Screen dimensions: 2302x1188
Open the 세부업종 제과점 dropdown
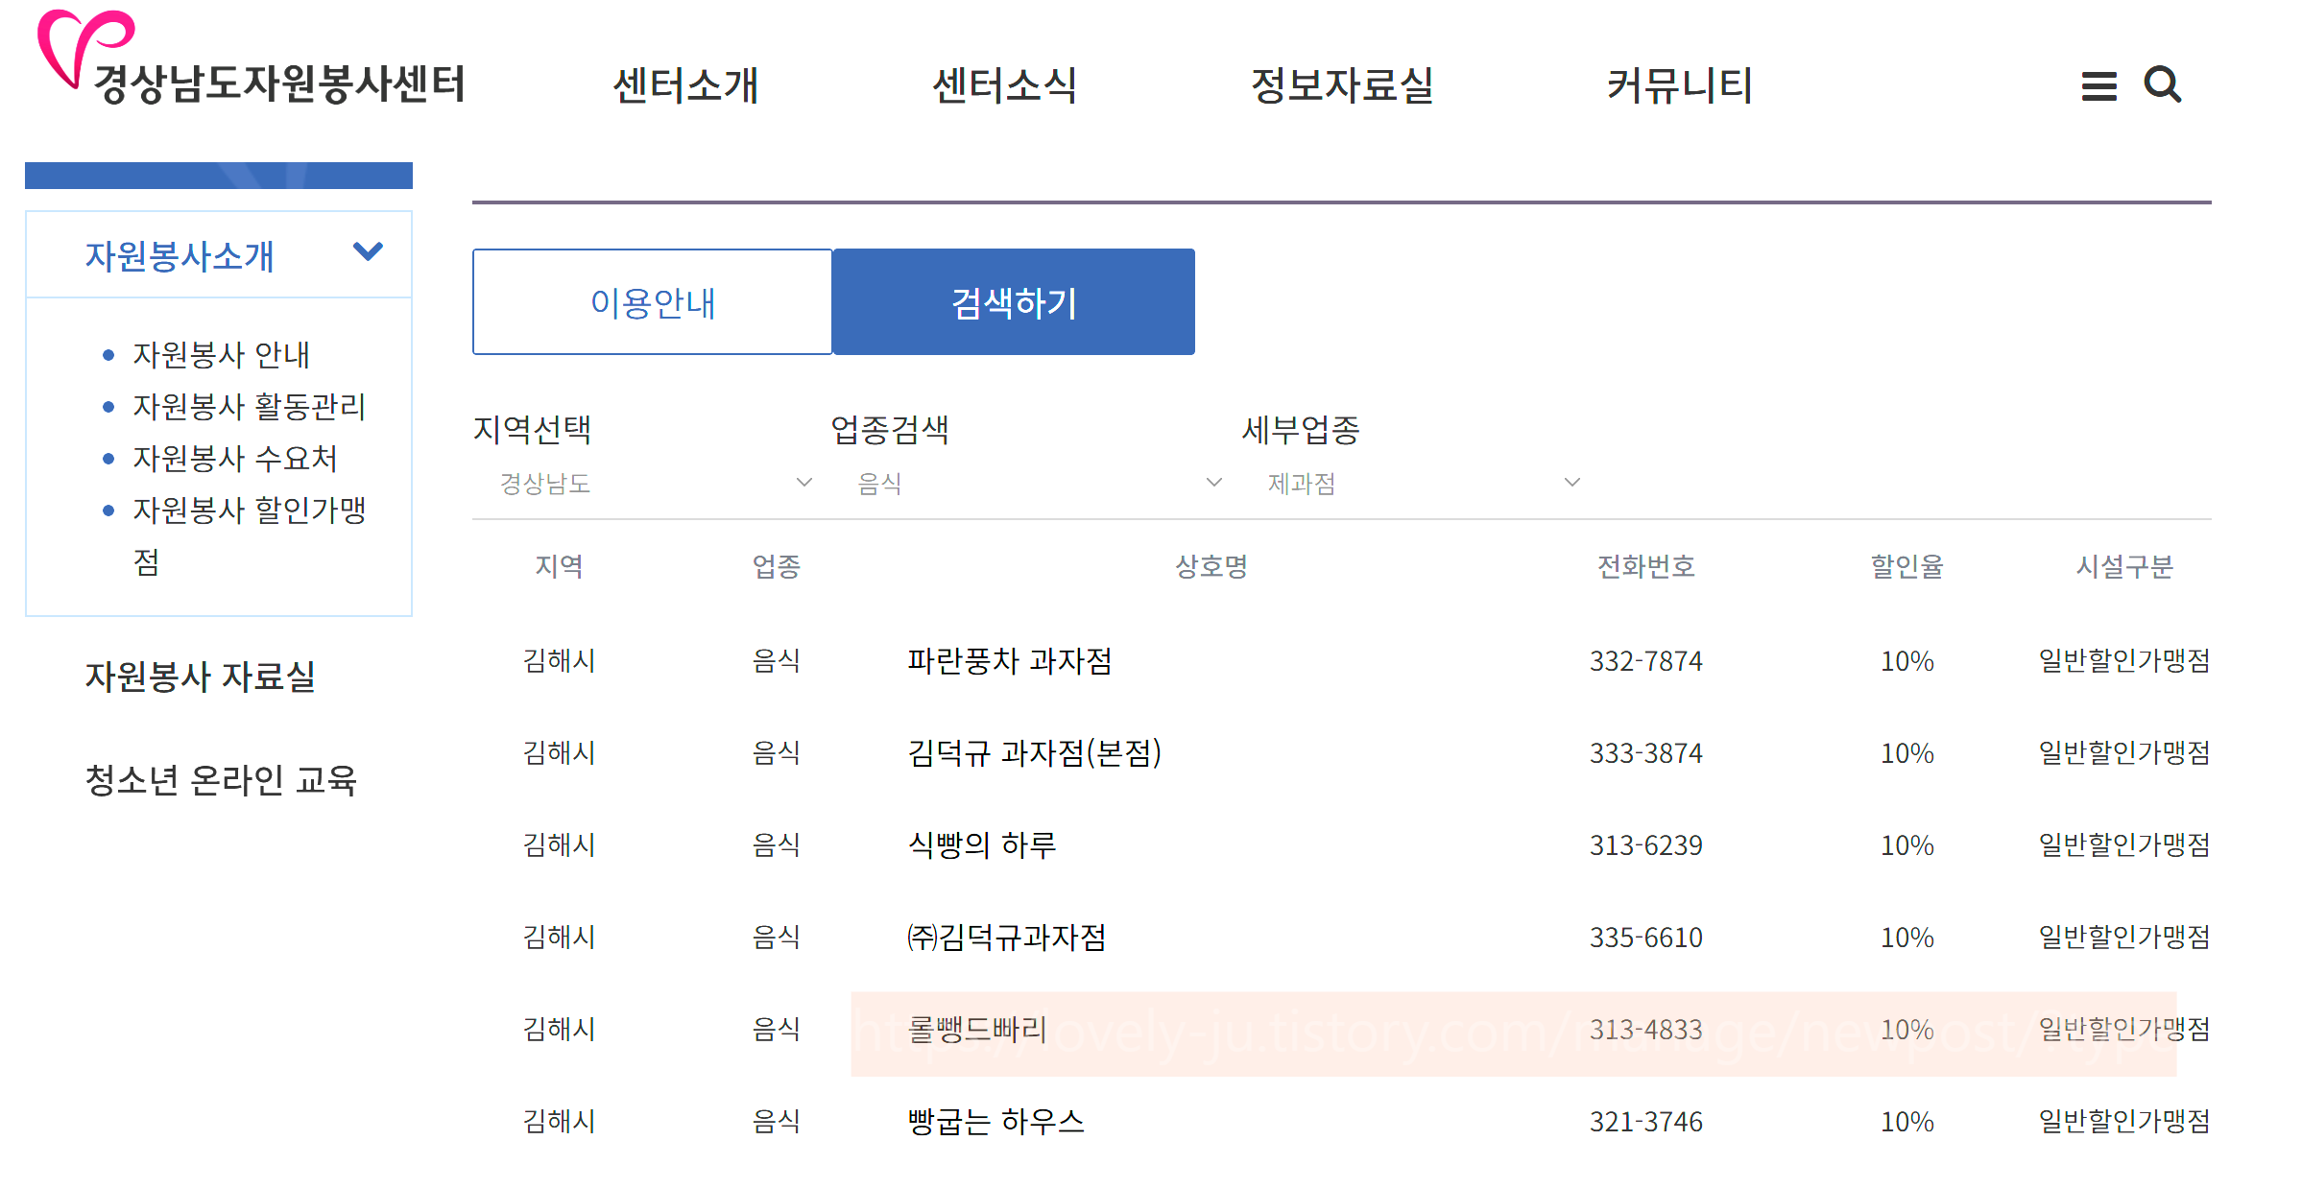pos(1424,483)
